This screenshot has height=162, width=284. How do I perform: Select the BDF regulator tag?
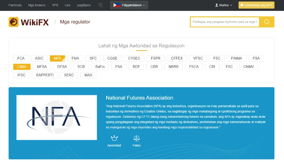pyautogui.click(x=136, y=67)
